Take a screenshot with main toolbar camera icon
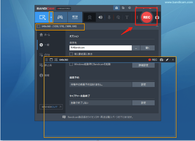Image resolution: width=195 pixels, height=141 pixels. click(157, 17)
